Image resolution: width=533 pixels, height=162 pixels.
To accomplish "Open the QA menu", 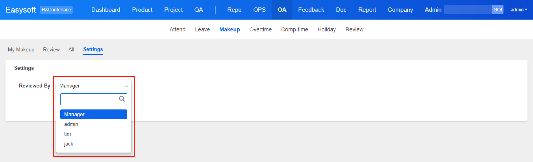I will pos(199,10).
